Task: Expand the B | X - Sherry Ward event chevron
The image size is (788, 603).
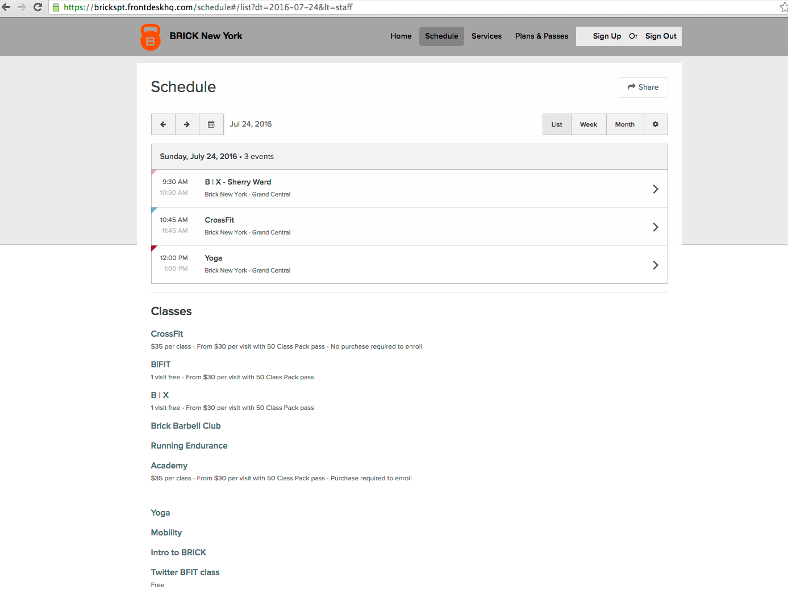Action: coord(656,189)
